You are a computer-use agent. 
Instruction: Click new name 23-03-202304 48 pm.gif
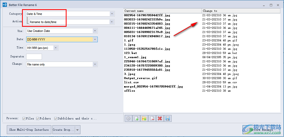[x=220, y=40]
